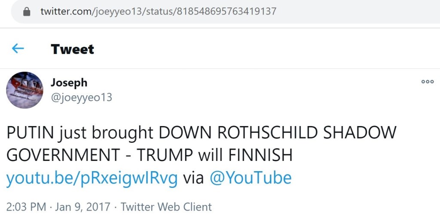Viewport: 440px width, 220px height.
Task: Open the three-dot more options menu
Action: pos(427,82)
